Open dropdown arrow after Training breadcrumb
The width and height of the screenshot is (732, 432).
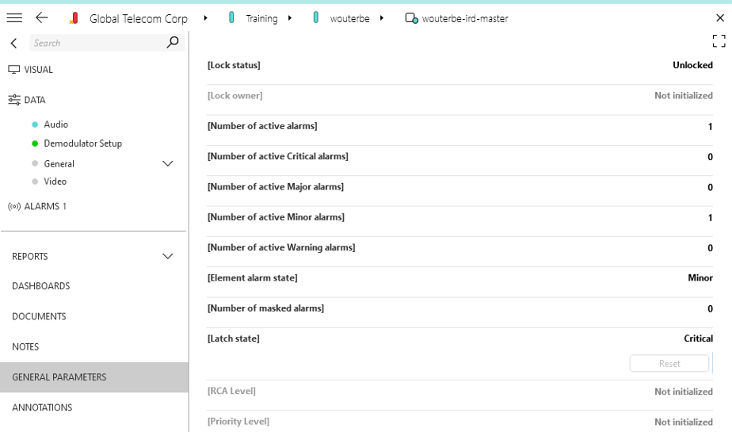click(x=290, y=17)
